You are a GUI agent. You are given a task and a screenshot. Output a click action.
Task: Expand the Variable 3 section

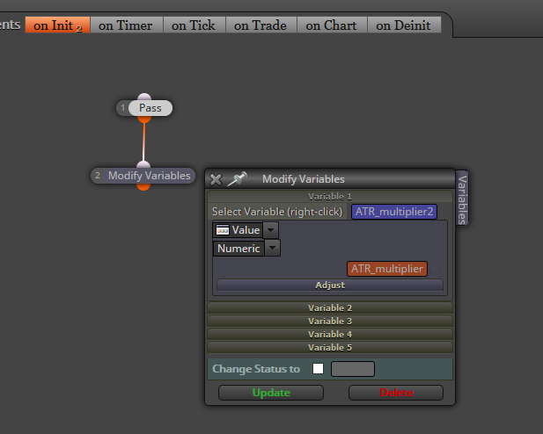click(x=330, y=321)
